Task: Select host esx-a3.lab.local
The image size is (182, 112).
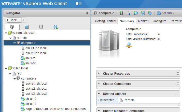Action: [x=36, y=94]
